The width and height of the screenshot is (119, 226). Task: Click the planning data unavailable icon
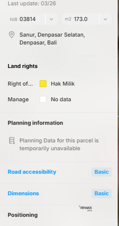tap(12, 141)
